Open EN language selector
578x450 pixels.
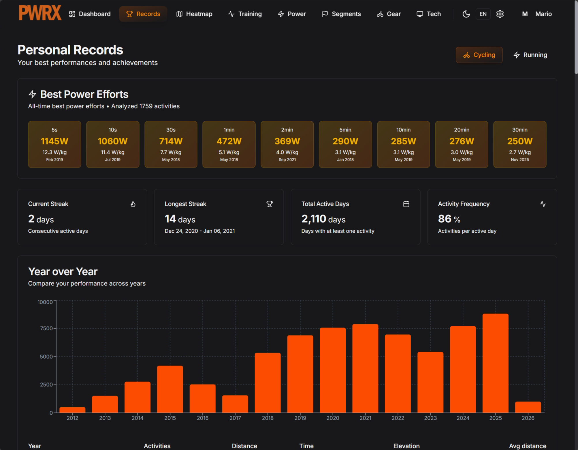pyautogui.click(x=483, y=14)
